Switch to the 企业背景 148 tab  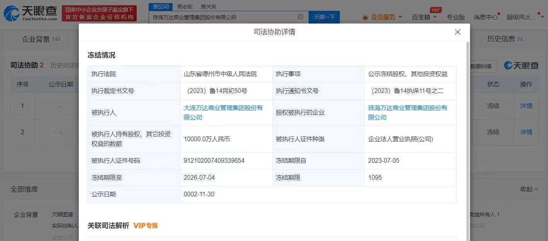tap(41, 39)
